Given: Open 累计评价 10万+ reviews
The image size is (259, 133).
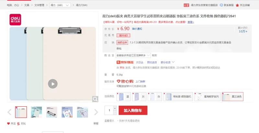Looking at the screenshot, I should tap(242, 30).
